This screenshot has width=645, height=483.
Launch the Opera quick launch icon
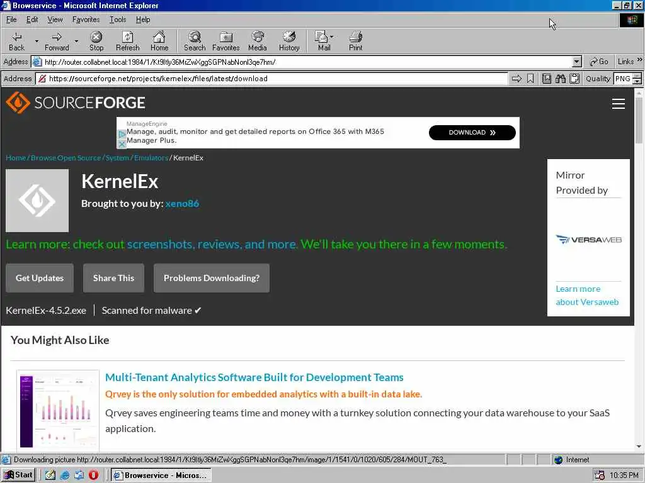94,475
